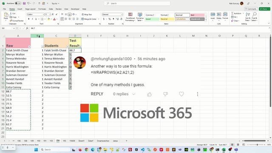272x153 pixels.
Task: Align cell text to the left
Action: 62,19
